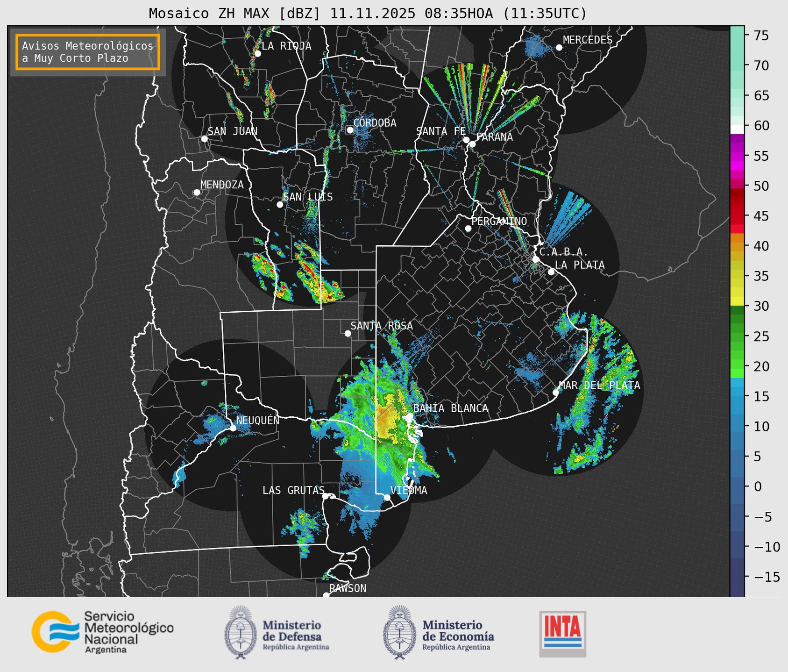Click the Ministerio de Economía emblem
Screen dimensions: 788x672
click(399, 632)
